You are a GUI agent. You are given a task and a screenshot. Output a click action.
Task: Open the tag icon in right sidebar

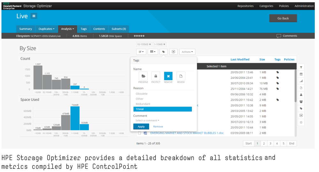tap(301, 109)
